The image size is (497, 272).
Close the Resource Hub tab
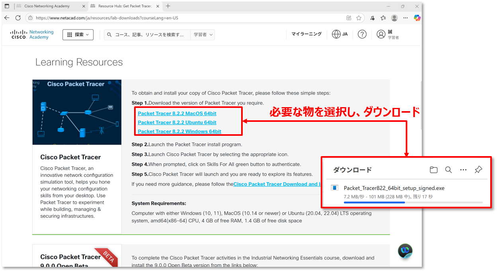(157, 6)
